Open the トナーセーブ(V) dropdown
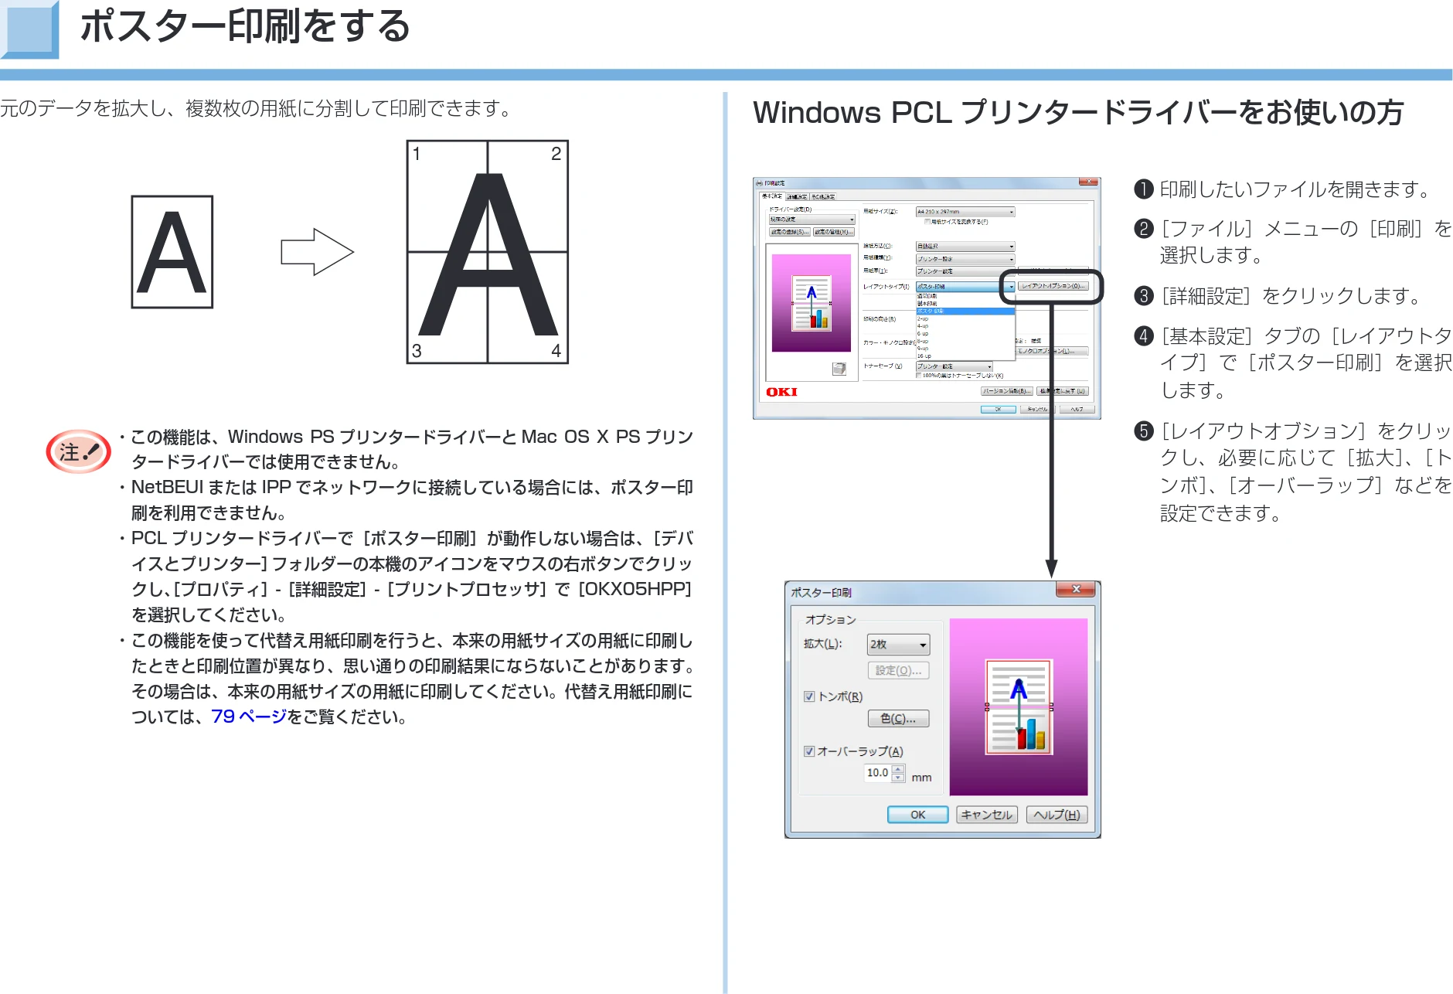 pos(954,366)
